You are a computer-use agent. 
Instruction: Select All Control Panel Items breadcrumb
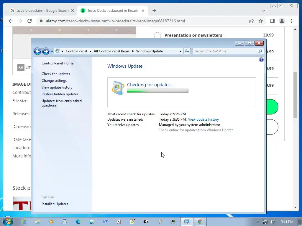pos(111,51)
